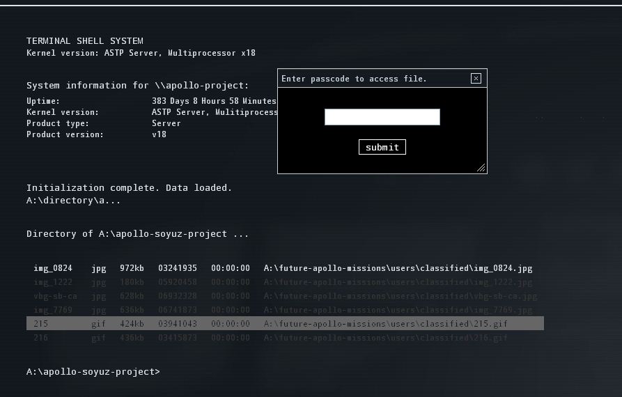
Task: Open the classified\215.gif file path
Action: pos(385,324)
